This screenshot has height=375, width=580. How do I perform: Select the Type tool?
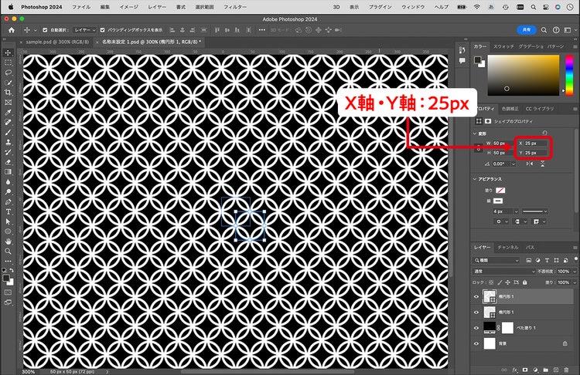pyautogui.click(x=8, y=212)
